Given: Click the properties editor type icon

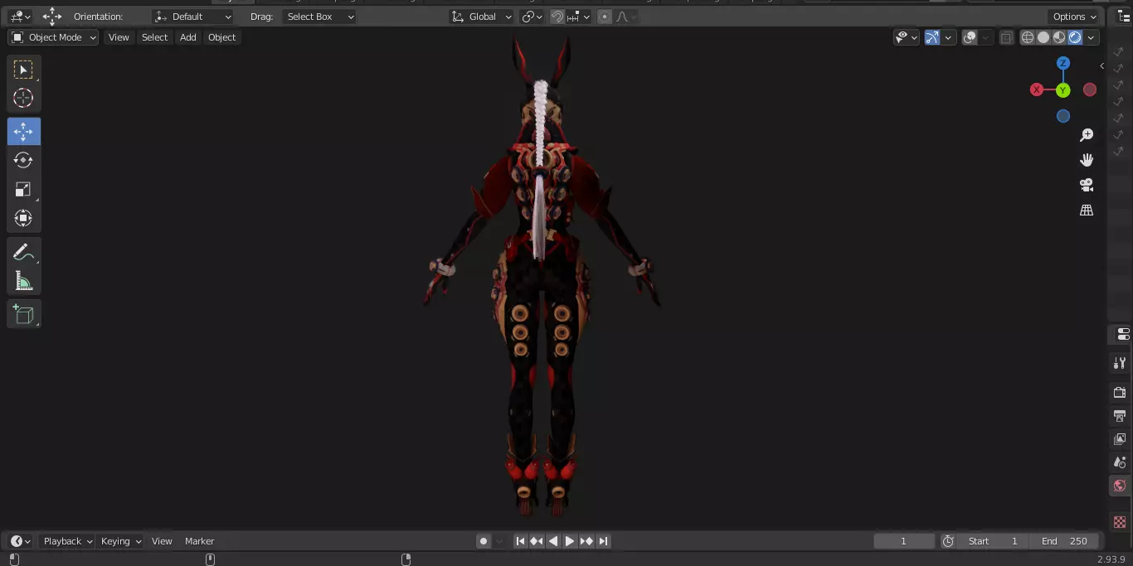Looking at the screenshot, I should (1123, 334).
